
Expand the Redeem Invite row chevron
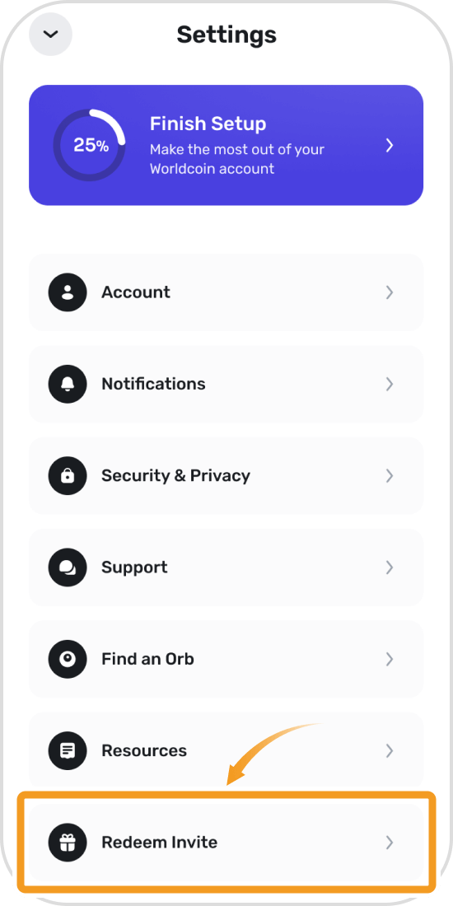(x=390, y=843)
